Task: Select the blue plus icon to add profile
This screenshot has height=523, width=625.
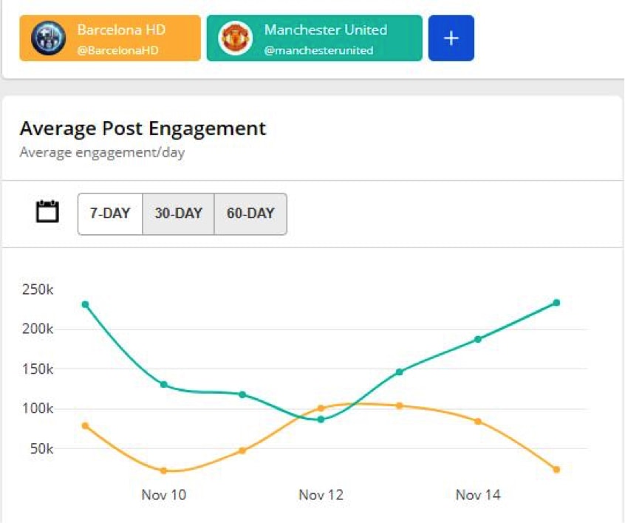Action: click(x=451, y=38)
